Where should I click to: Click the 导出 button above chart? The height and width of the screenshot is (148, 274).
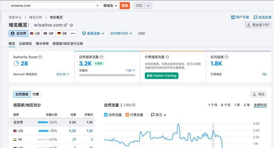(x=258, y=94)
